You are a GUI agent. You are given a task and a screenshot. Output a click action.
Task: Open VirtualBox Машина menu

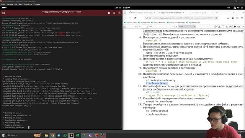(x=10, y=4)
